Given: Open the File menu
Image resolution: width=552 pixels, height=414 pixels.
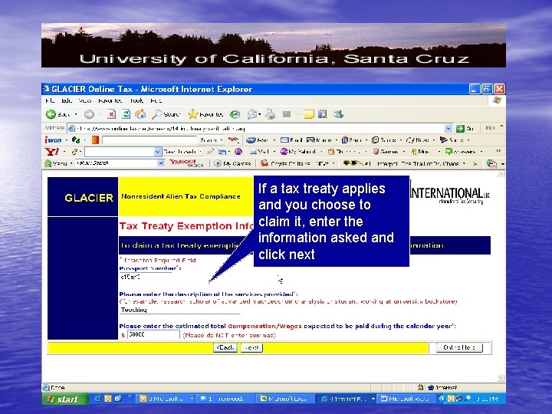Looking at the screenshot, I should coord(50,100).
